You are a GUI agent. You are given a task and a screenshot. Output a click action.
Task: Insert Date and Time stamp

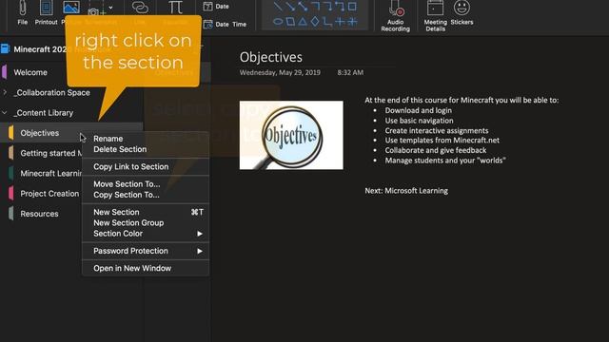pyautogui.click(x=225, y=24)
